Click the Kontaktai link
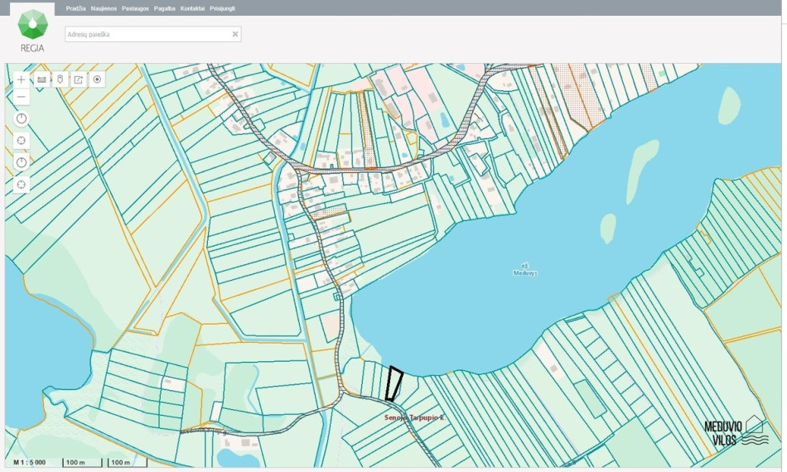This screenshot has height=472, width=787. point(192,8)
